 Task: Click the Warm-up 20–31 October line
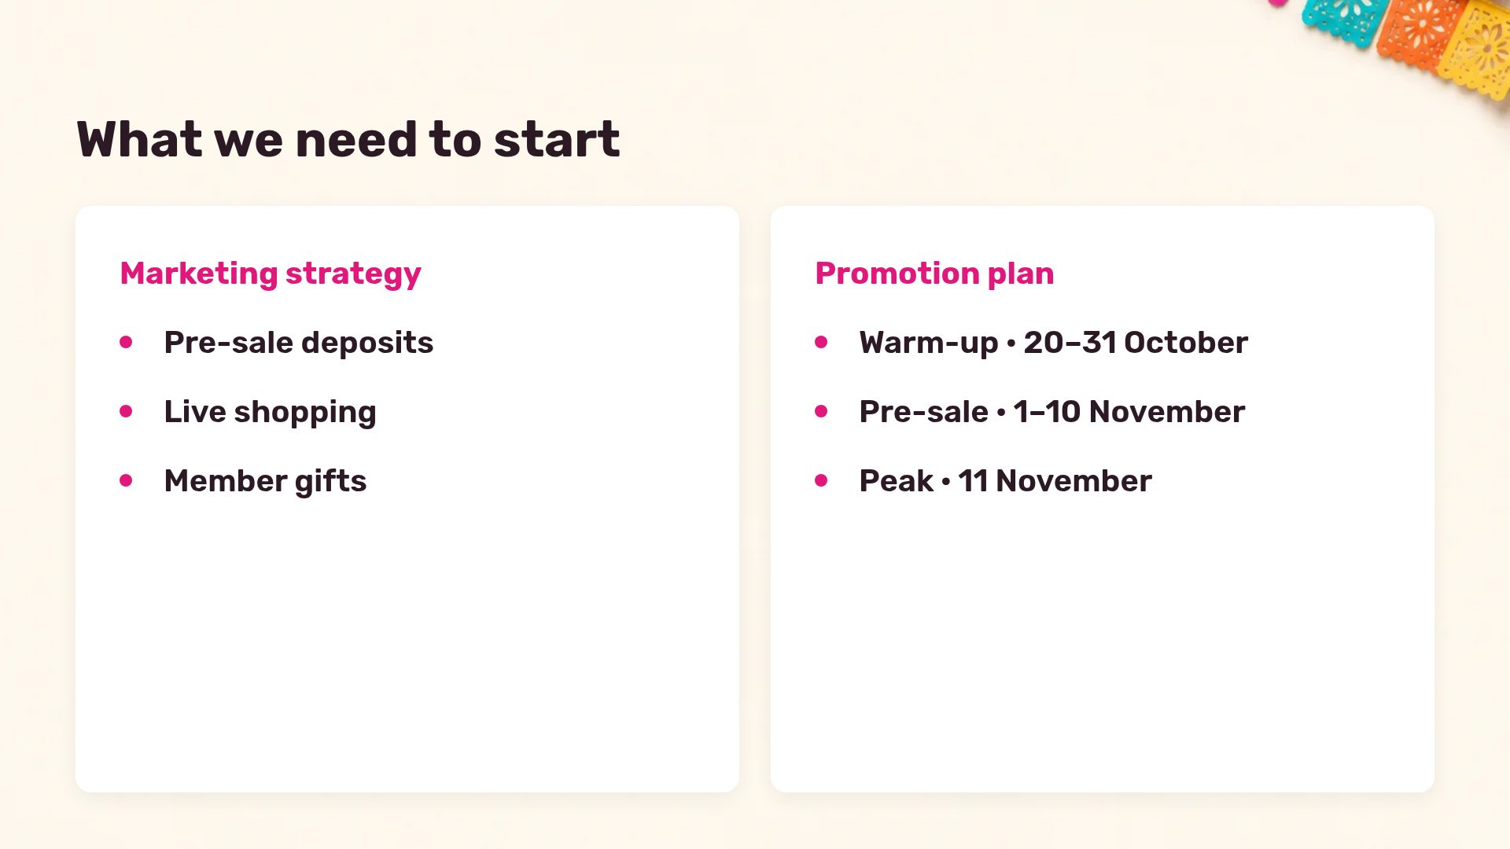click(x=1053, y=343)
